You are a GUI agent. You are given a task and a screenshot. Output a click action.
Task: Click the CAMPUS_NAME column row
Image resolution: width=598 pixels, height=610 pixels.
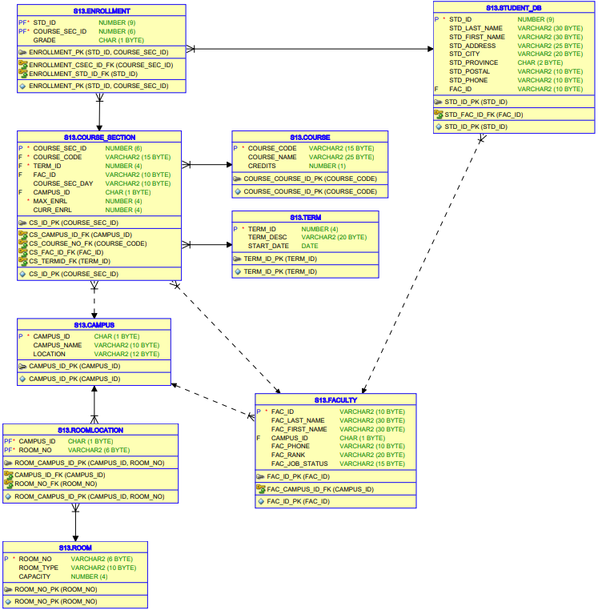pos(94,346)
